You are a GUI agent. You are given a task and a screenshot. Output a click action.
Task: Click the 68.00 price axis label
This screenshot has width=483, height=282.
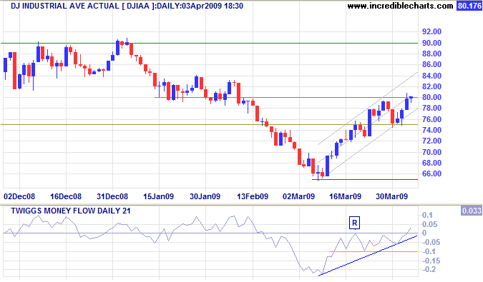click(432, 163)
